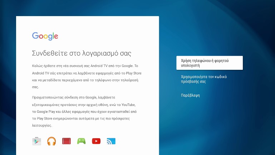The height and width of the screenshot is (155, 275).
Task: Select Χρήση τηλεφώνου ή φορητού υπολογιστή option
Action: [x=210, y=63]
